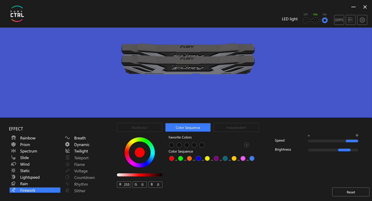Click the first empty favorite color slot
Screen dimensions: 372x201
[x=171, y=145]
